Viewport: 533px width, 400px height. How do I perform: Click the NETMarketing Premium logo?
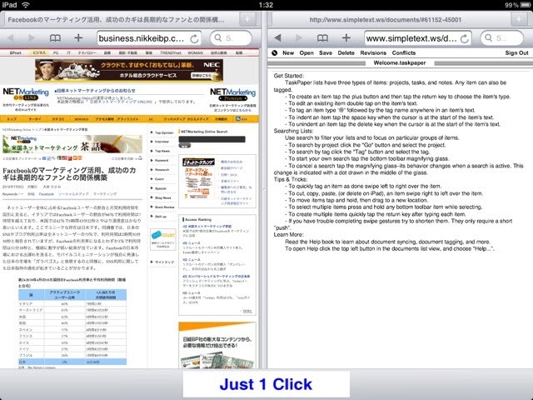(233, 94)
